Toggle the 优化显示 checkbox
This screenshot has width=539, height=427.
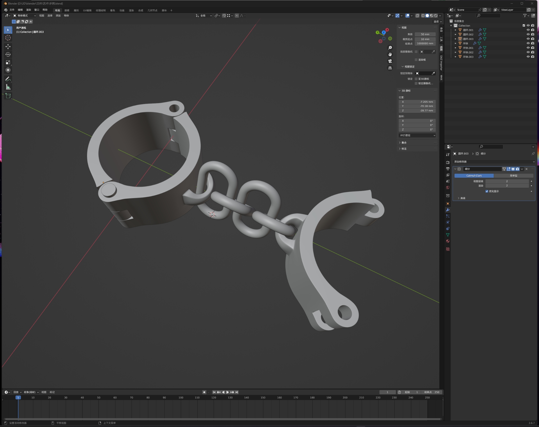coord(487,191)
